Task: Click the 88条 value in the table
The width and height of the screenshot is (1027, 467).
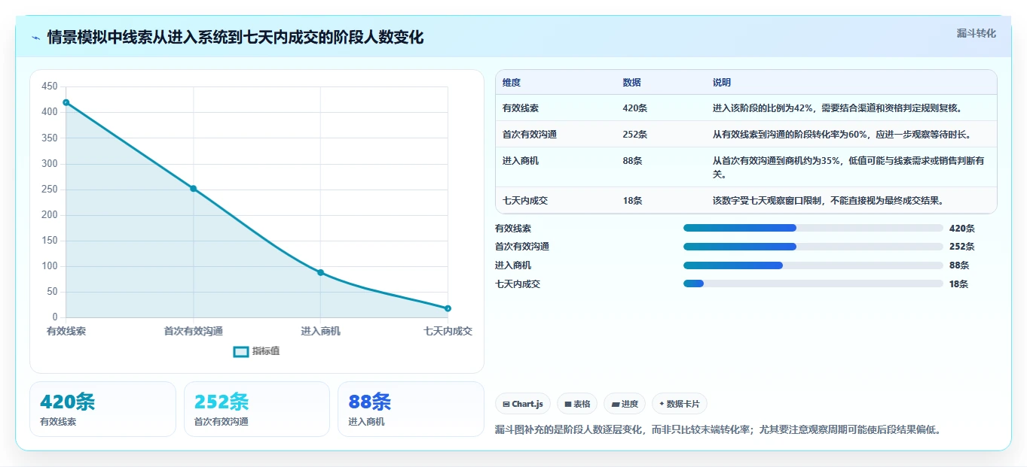Action: 633,161
